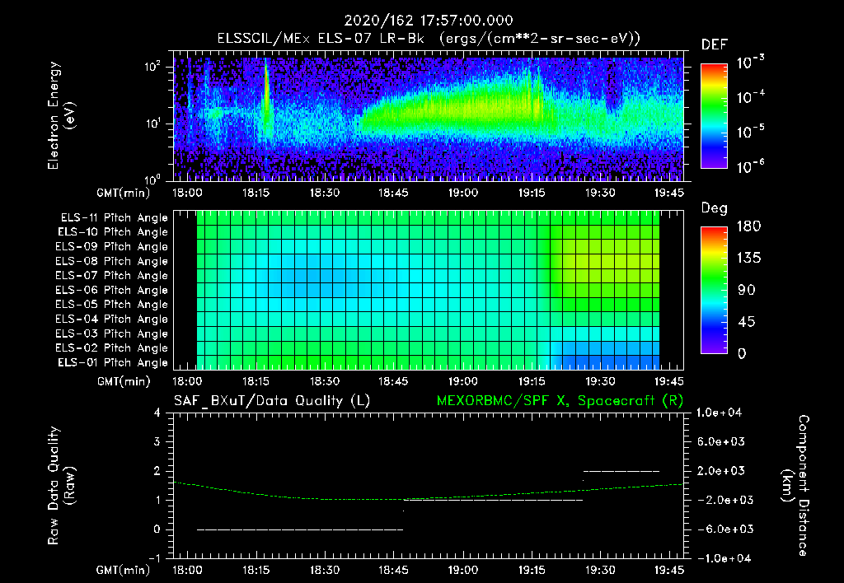Click the 1.0e+04 tick on the distance axis
Viewport: 844px width, 583px height.
click(719, 413)
